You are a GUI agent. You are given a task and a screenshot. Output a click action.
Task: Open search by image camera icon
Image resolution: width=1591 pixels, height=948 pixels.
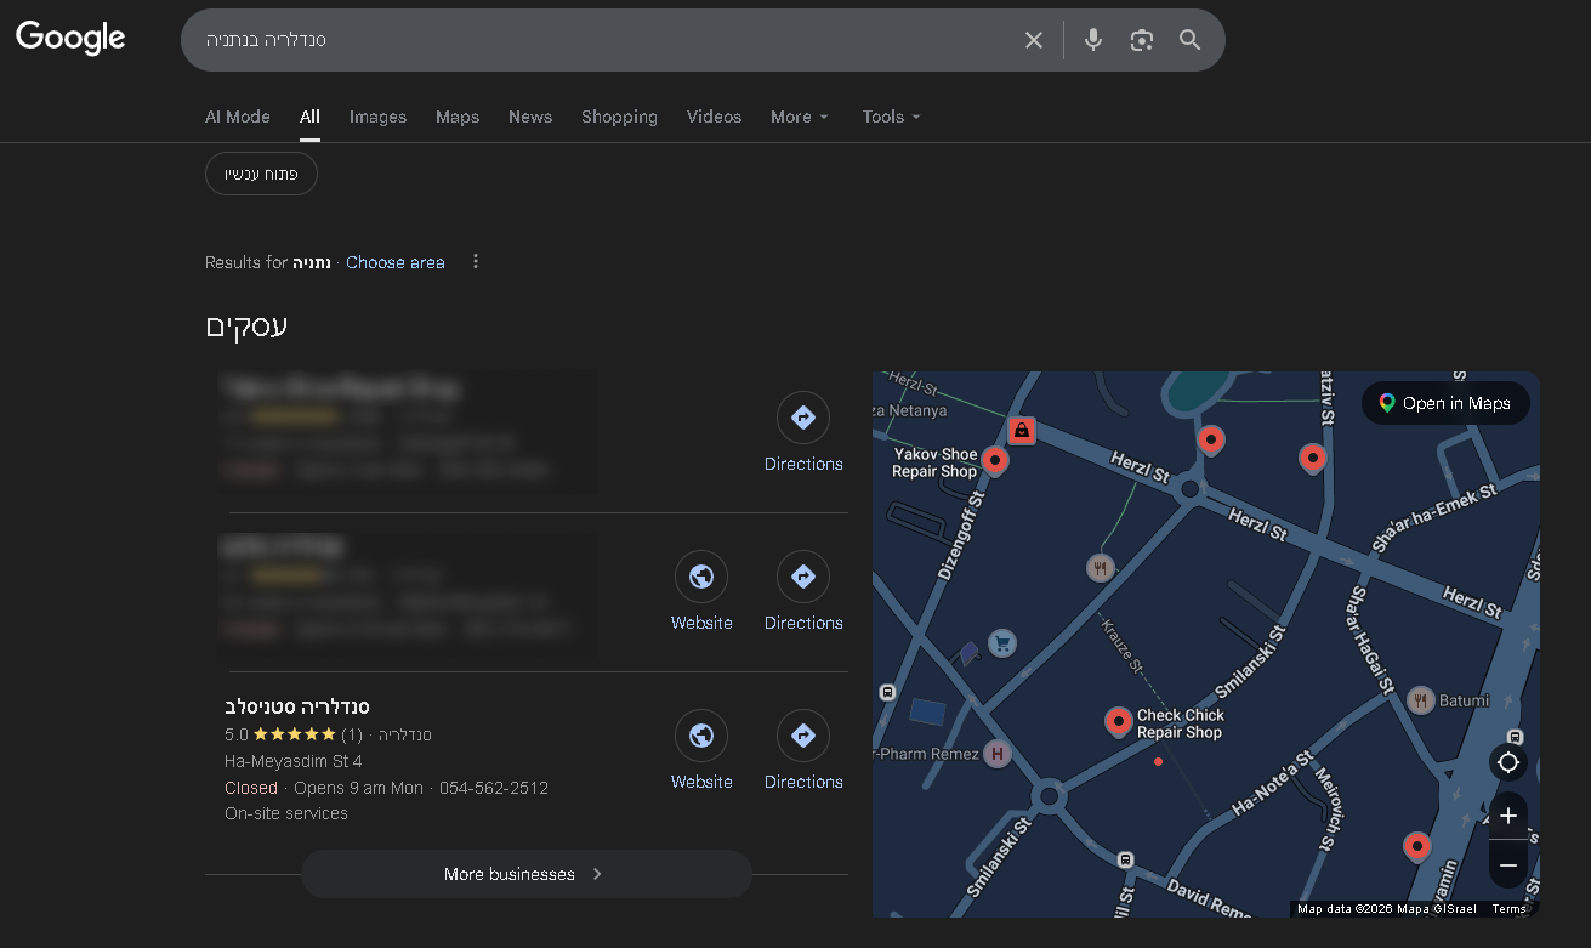pyautogui.click(x=1141, y=40)
